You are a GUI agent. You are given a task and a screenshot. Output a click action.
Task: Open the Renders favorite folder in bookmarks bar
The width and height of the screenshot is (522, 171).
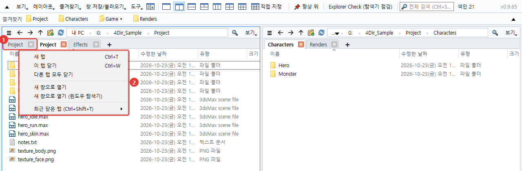[x=145, y=19]
